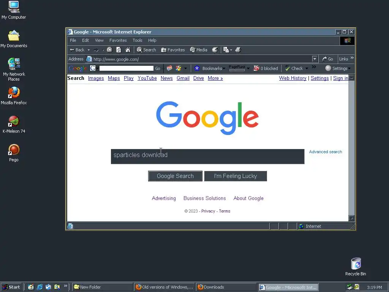Screen dimensions: 389x292
Task: Click the K-Meleon 74 desktop icon
Action: [x=14, y=124]
